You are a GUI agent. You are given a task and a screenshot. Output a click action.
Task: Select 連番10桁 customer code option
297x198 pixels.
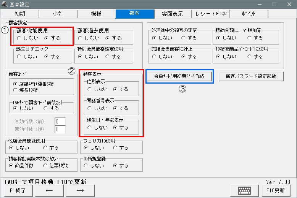[15, 90]
